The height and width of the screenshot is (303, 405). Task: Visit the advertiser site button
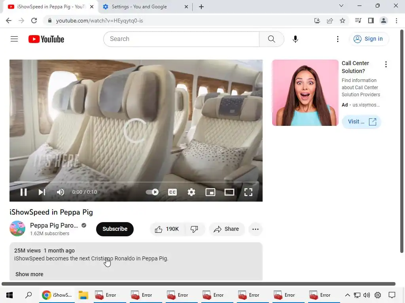pyautogui.click(x=361, y=122)
